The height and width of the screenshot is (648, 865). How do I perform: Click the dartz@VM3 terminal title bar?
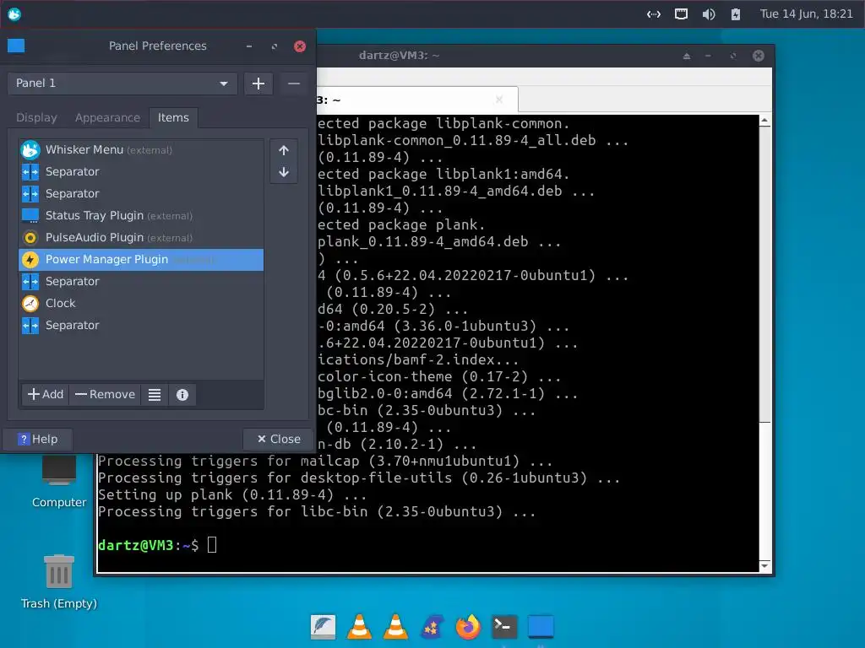point(399,55)
